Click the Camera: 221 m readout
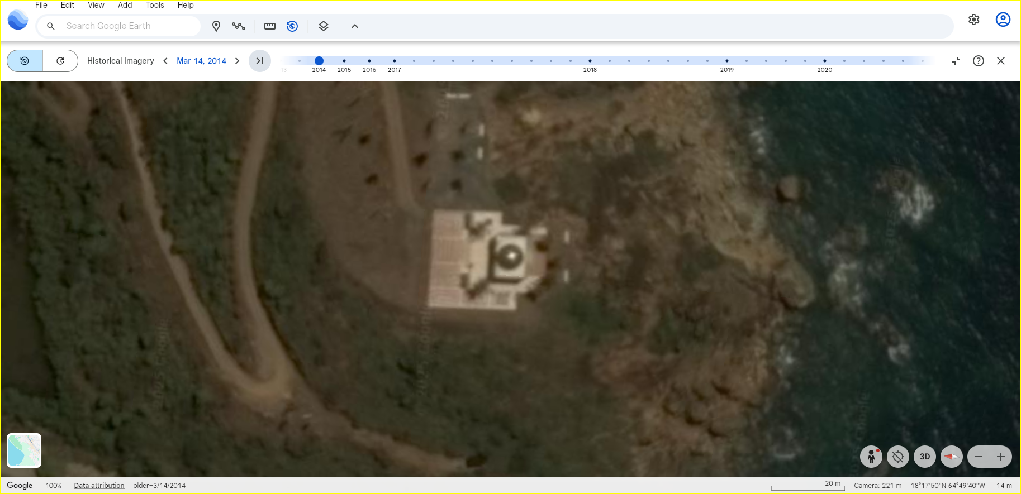Image resolution: width=1021 pixels, height=494 pixels. click(x=878, y=486)
